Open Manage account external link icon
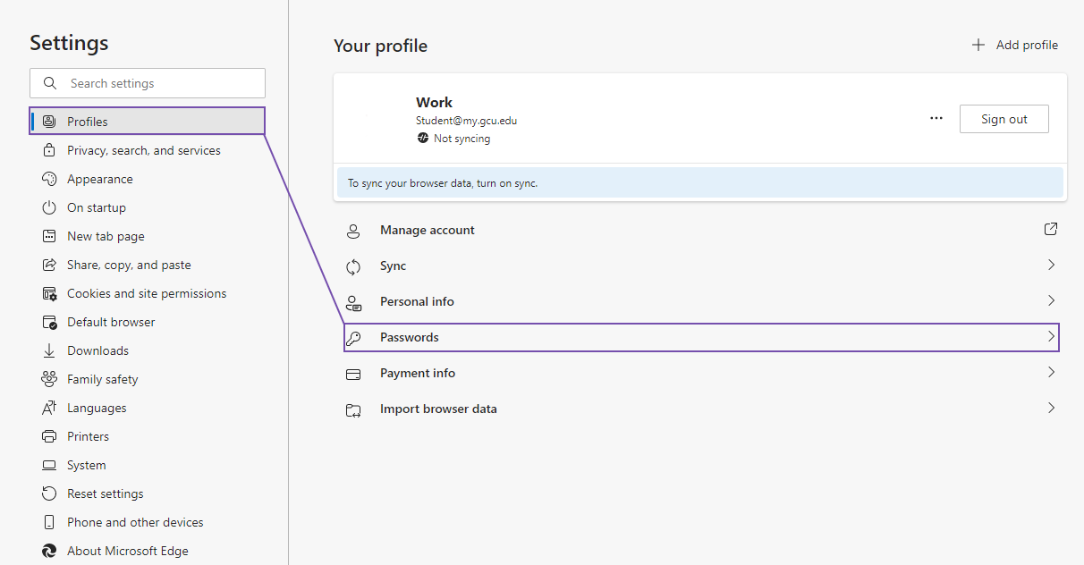 point(1051,229)
